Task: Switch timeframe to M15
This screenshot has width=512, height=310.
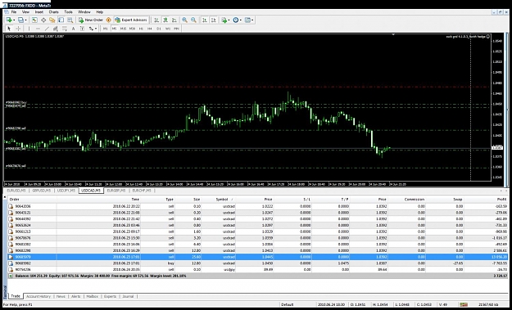Action: click(x=123, y=29)
